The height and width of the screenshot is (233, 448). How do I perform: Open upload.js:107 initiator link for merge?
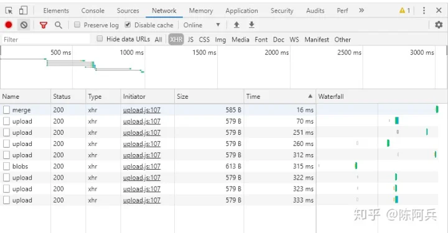point(142,110)
